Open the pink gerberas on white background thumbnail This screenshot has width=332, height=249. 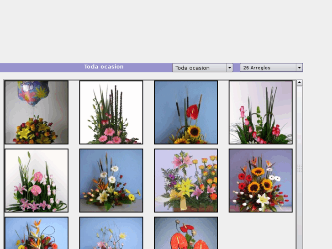[x=111, y=112]
